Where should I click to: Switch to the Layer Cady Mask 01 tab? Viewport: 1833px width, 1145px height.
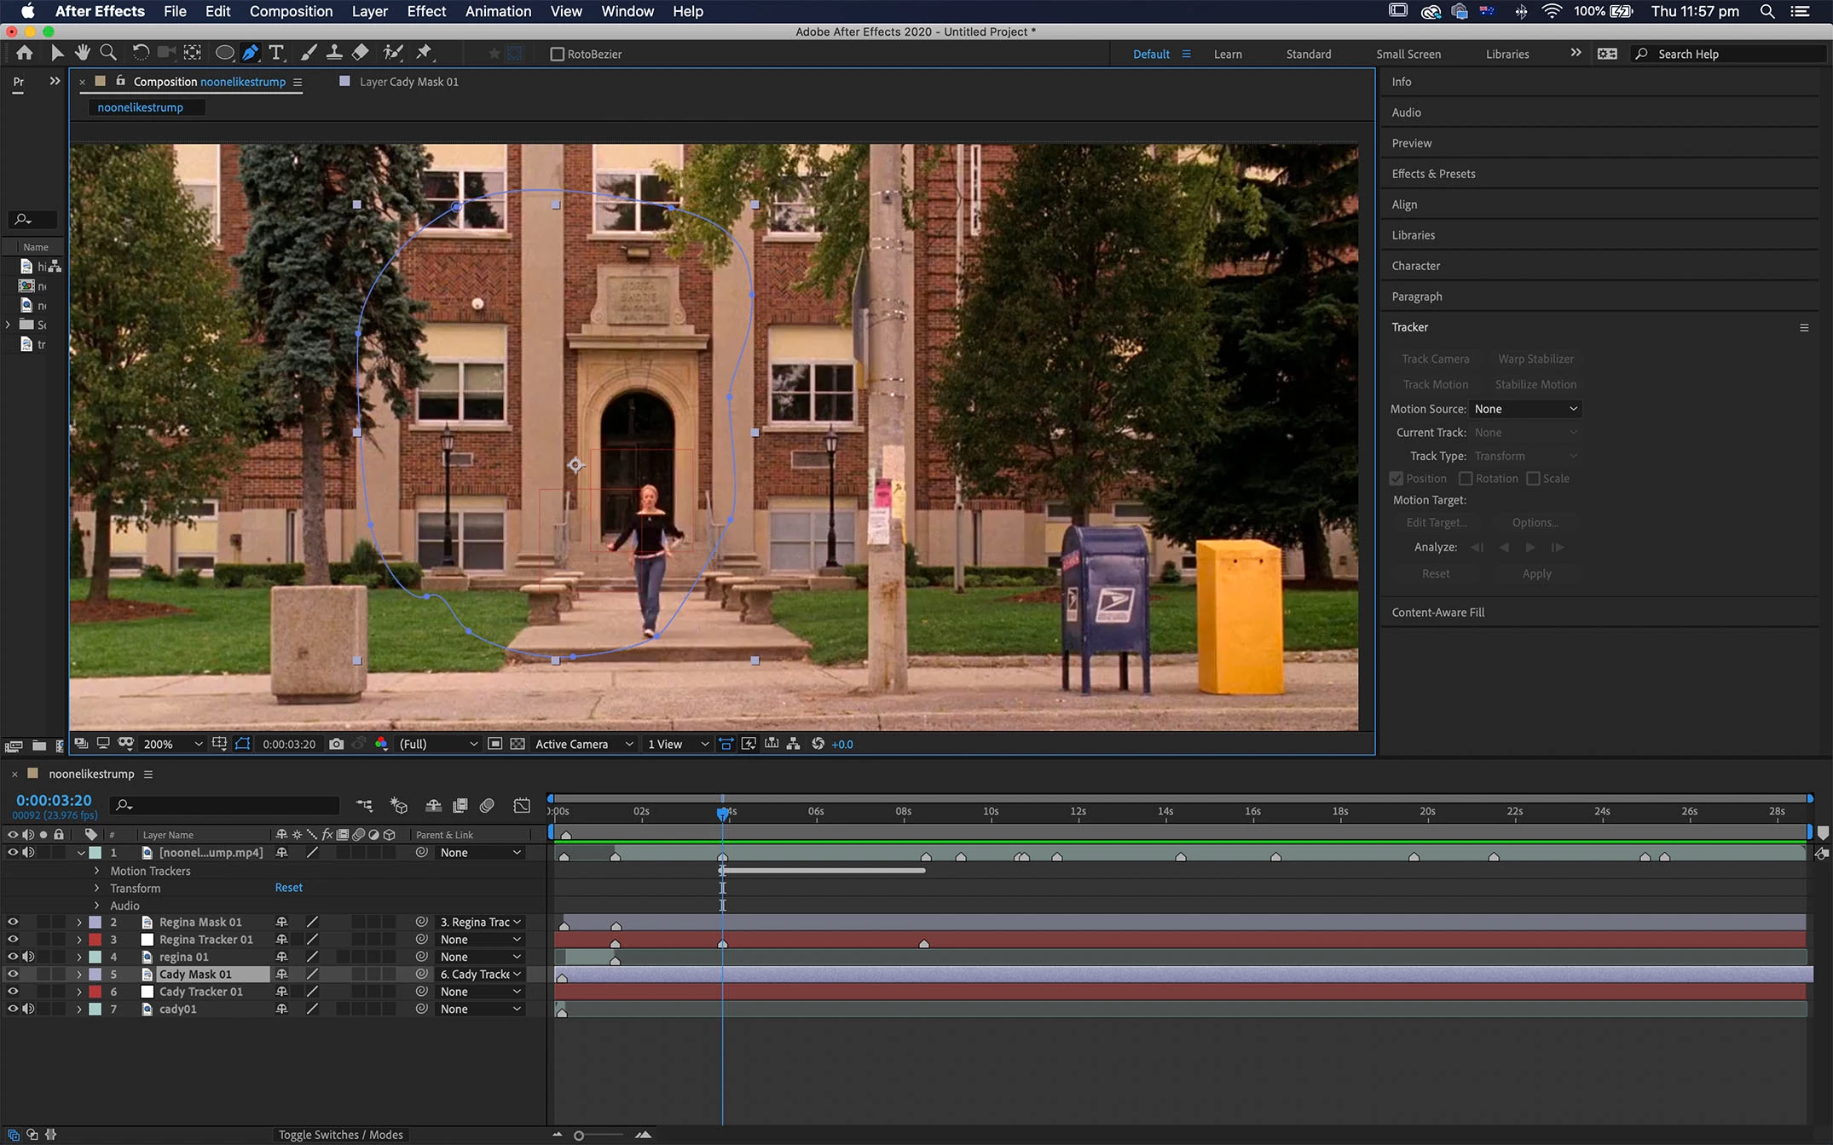pyautogui.click(x=408, y=82)
